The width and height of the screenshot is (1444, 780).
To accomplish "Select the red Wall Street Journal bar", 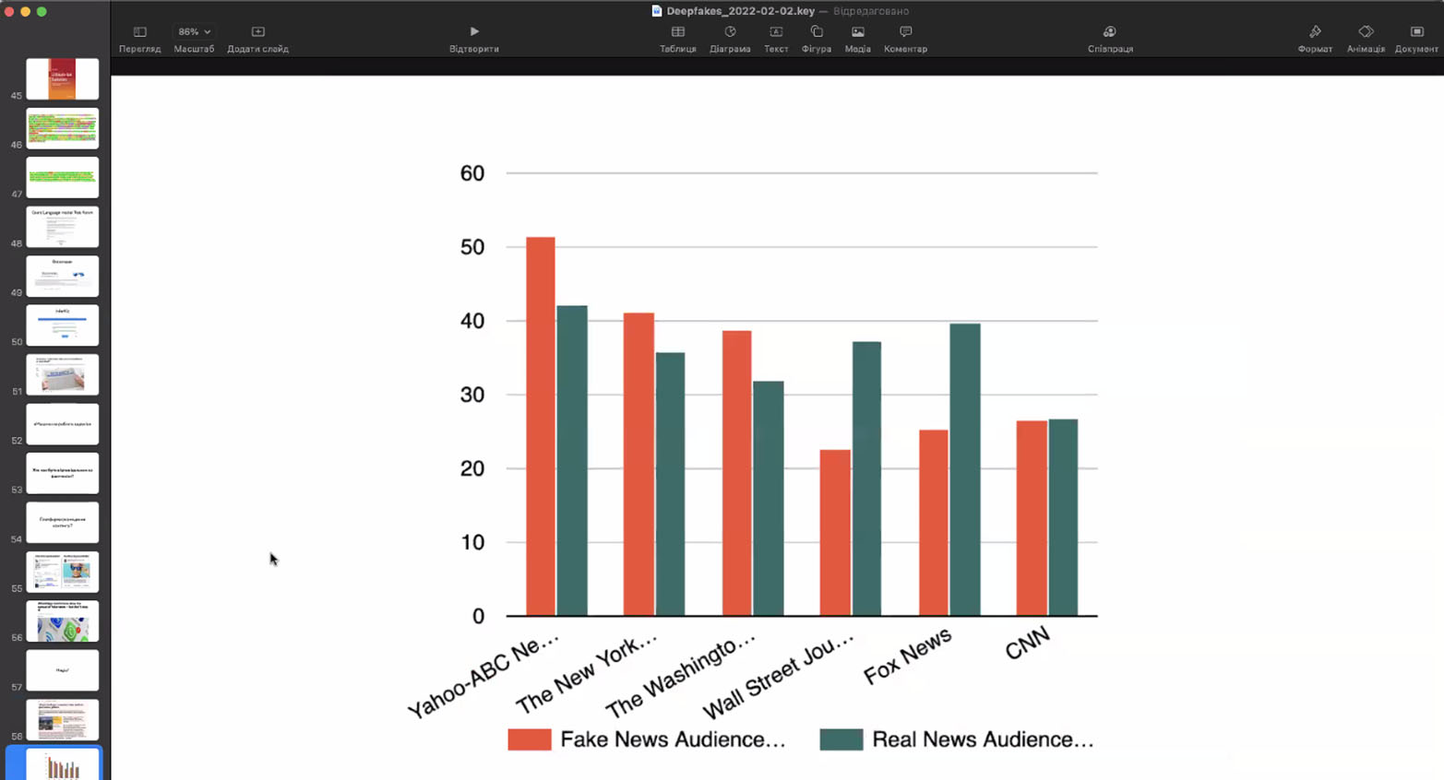I will [835, 532].
